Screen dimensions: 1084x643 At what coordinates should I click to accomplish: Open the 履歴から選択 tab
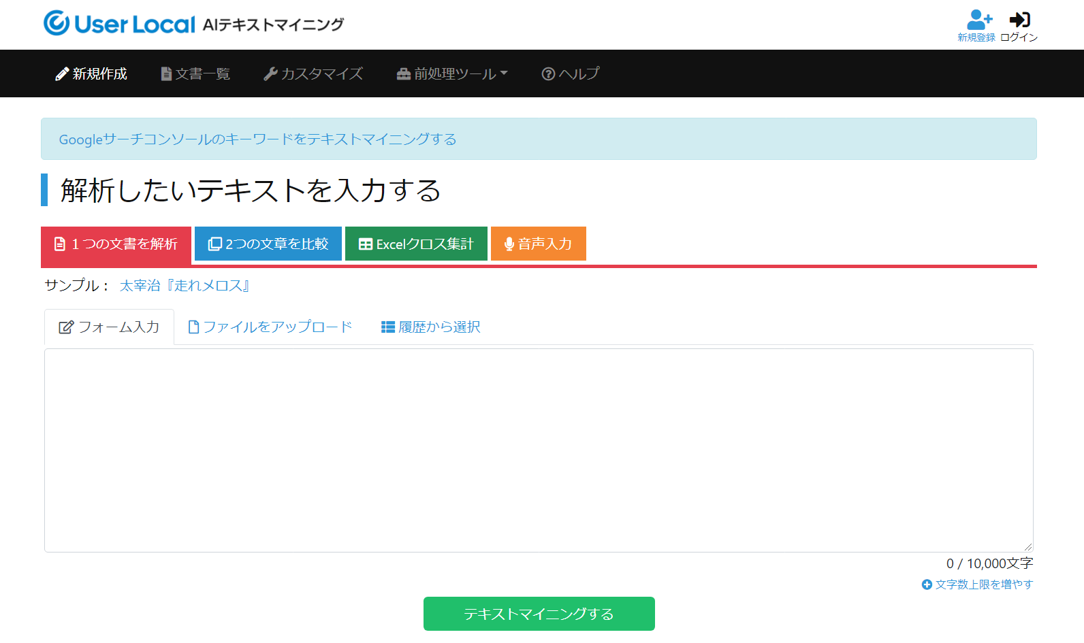(x=430, y=327)
